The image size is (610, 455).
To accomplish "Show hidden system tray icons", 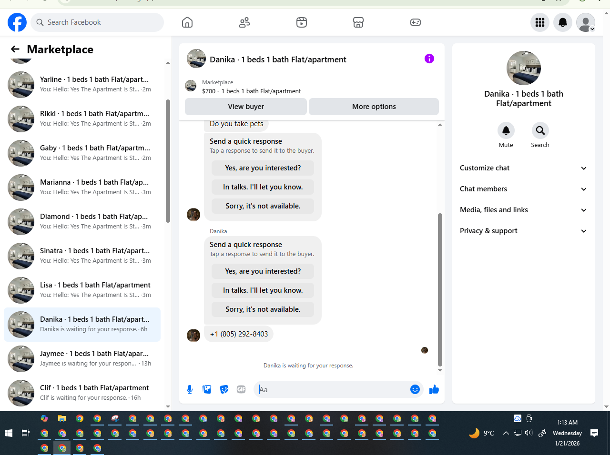I will pos(506,433).
